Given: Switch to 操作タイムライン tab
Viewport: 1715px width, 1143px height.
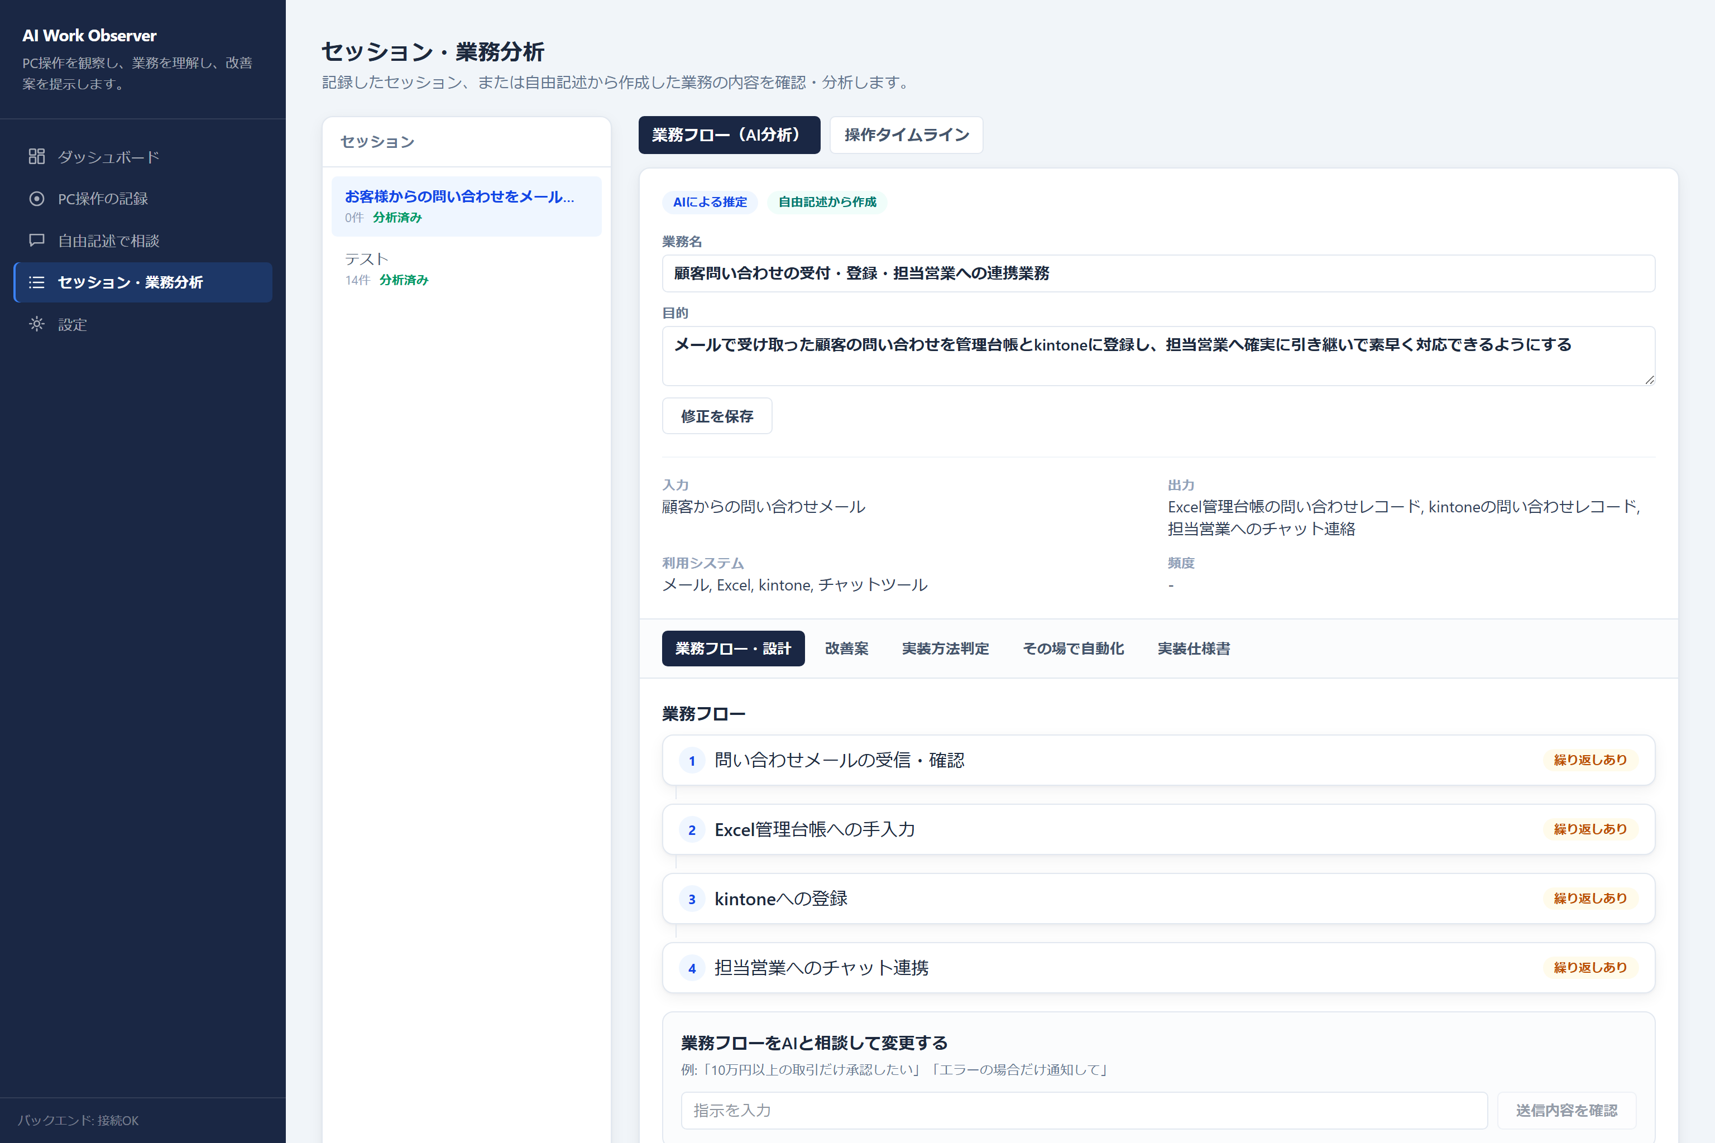Looking at the screenshot, I should pos(907,135).
